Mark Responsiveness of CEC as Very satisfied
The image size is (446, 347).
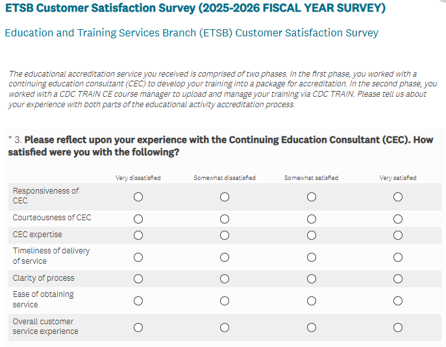[398, 197]
